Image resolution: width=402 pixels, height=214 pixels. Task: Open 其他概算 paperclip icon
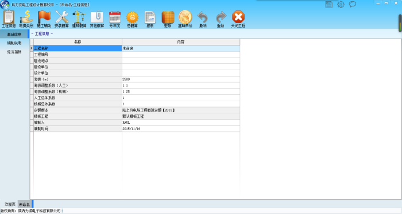tap(97, 19)
